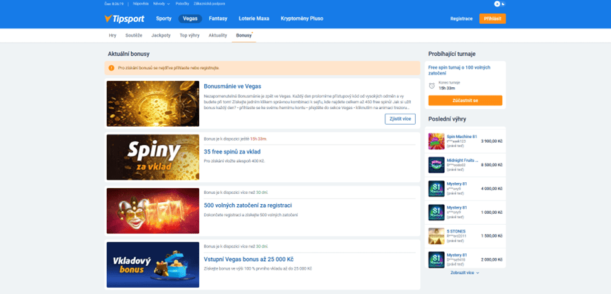This screenshot has width=611, height=294.
Task: Open 35 free spinů za vklad link
Action: [232, 152]
